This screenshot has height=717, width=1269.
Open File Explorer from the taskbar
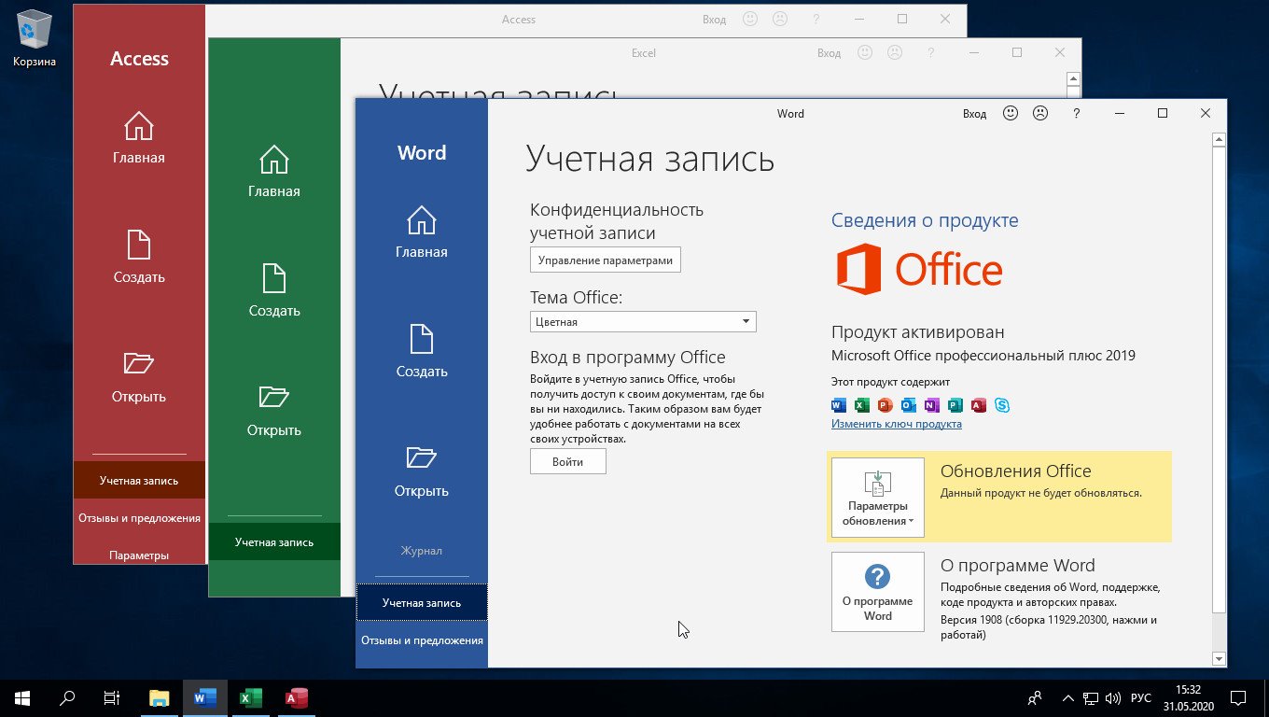point(160,697)
